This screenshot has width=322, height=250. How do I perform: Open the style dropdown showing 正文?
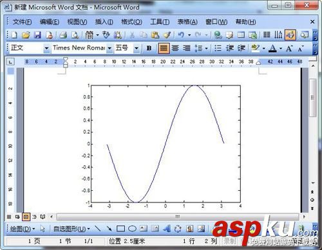click(46, 48)
